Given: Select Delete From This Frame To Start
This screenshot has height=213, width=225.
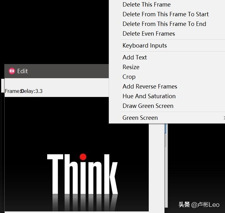Looking at the screenshot, I should pos(167,14).
